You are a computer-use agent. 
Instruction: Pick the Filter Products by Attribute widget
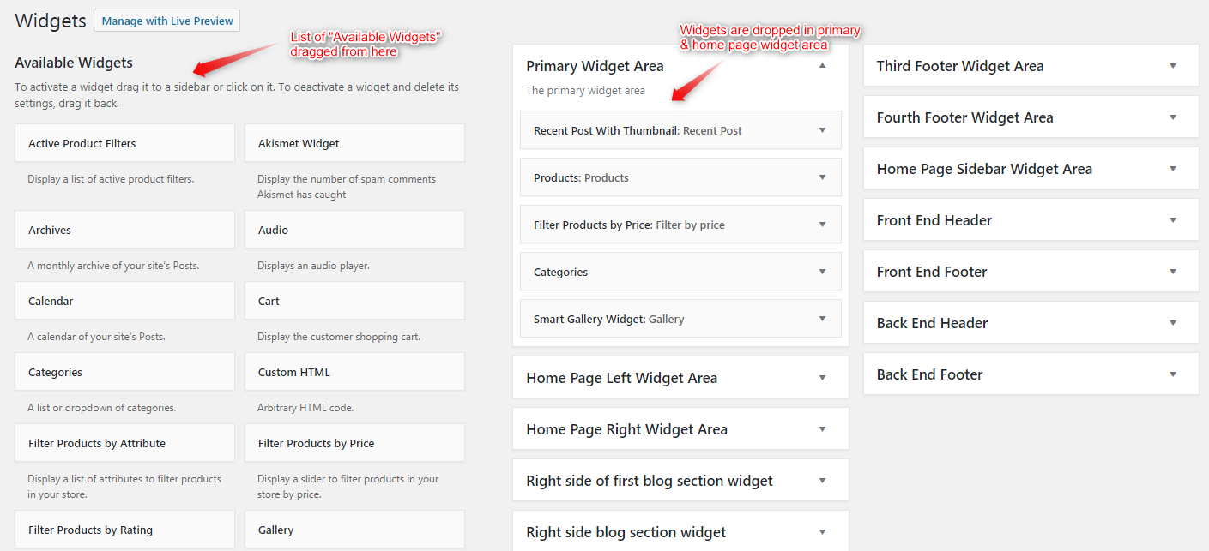(x=124, y=443)
